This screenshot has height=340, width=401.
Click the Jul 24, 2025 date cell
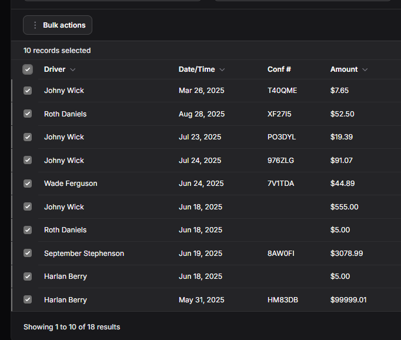[x=200, y=161]
